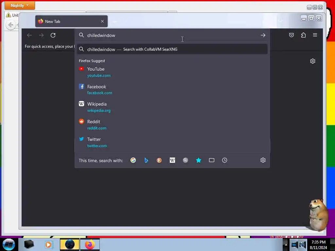The width and height of the screenshot is (335, 251).
Task: Open new tab personalize gear icon
Action: [312, 61]
